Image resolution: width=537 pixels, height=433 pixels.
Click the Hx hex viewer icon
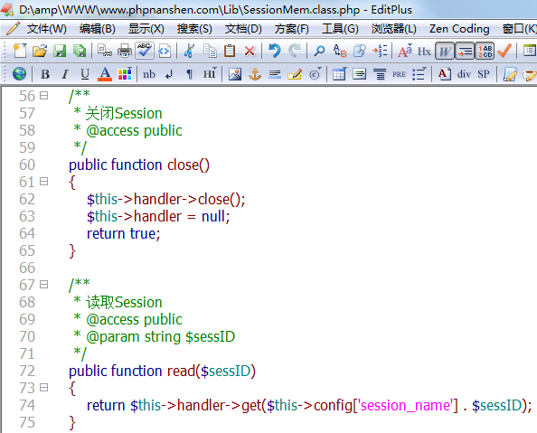coord(424,51)
